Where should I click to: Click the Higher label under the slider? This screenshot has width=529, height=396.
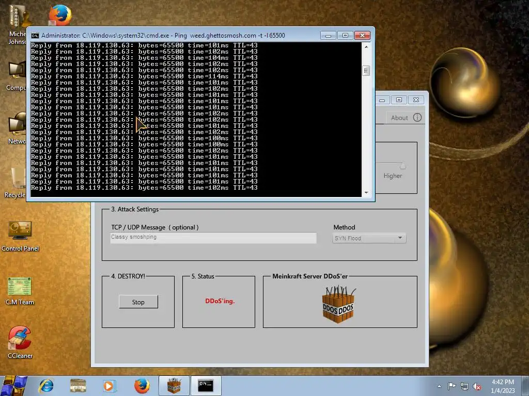[x=393, y=176]
